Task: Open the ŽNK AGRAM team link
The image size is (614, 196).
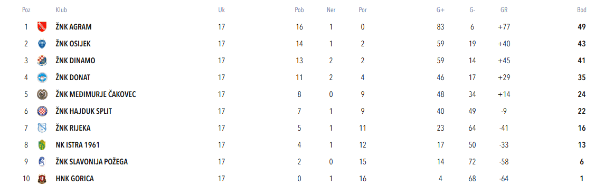Action: 73,27
